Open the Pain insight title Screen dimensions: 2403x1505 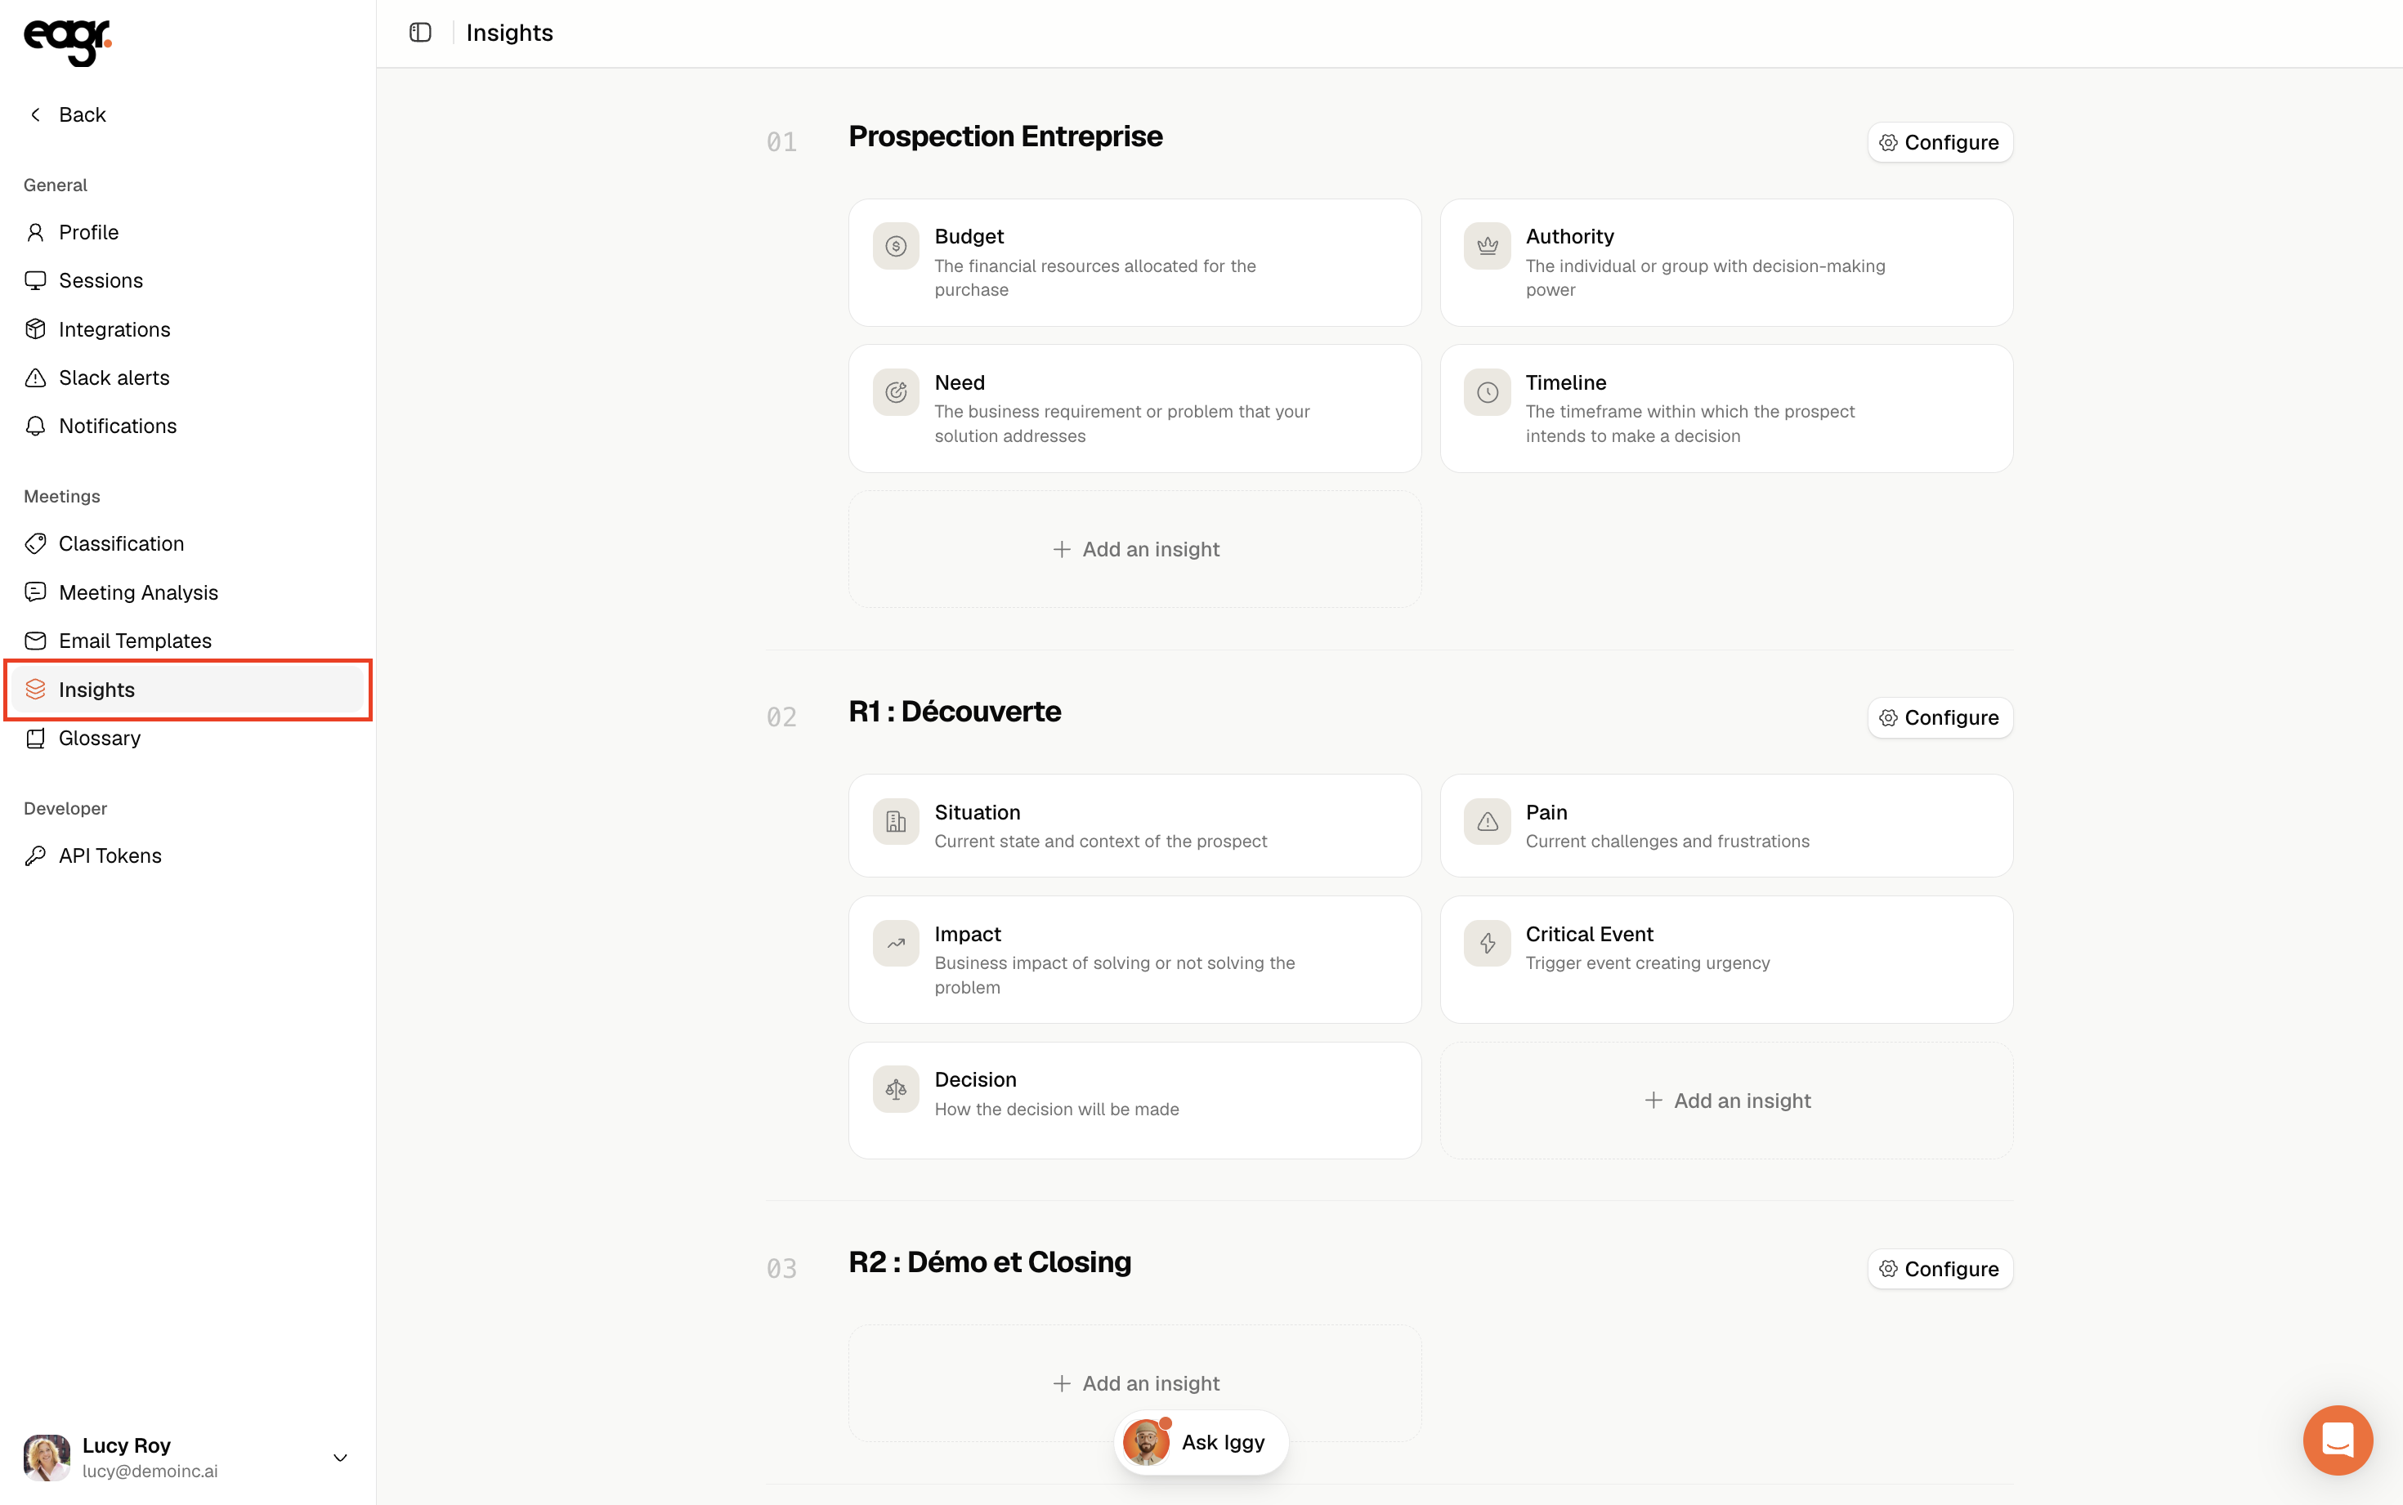tap(1546, 812)
